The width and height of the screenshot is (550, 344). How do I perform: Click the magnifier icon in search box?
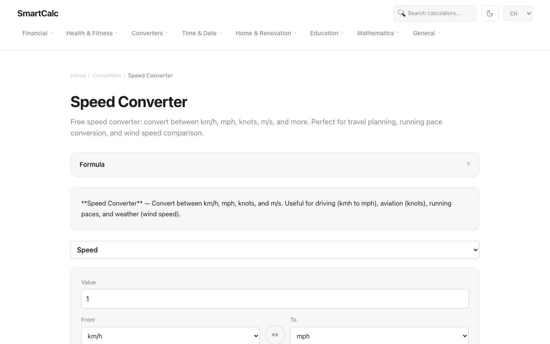tap(402, 13)
